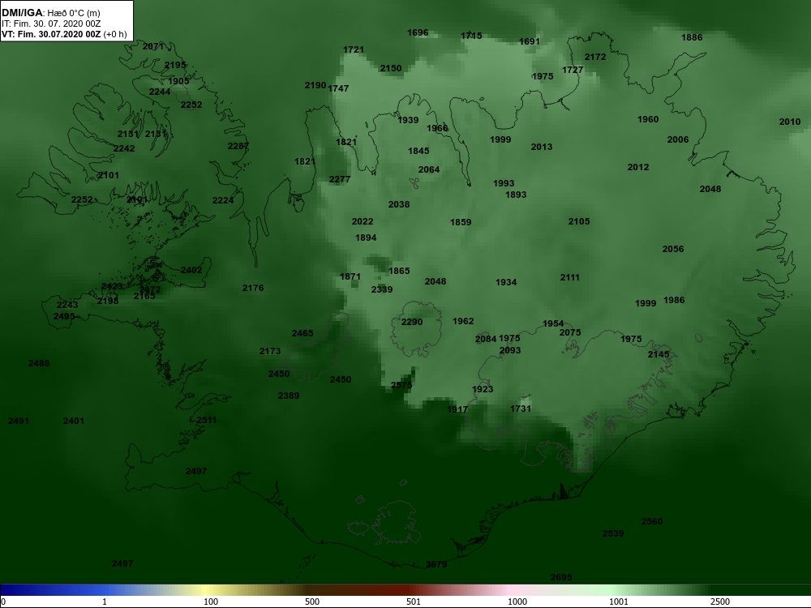
Task: Click the 2277 height label
Action: coord(340,179)
